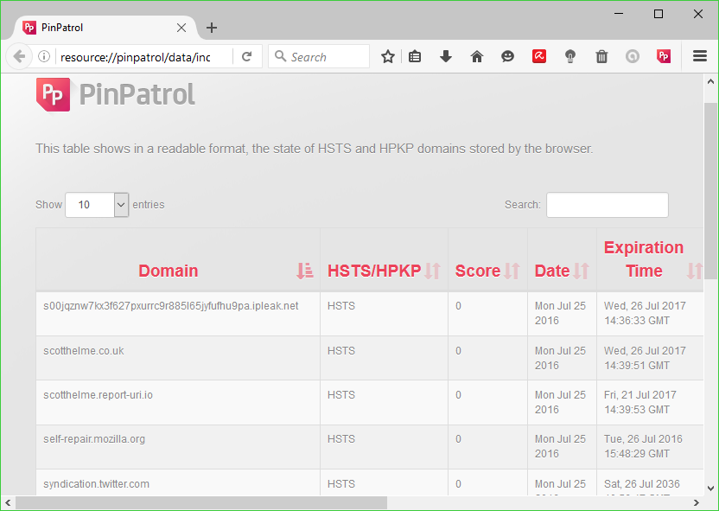Select the scotthelme.report-uri.io domain cell
Screen dimensions: 719x511
coord(178,402)
